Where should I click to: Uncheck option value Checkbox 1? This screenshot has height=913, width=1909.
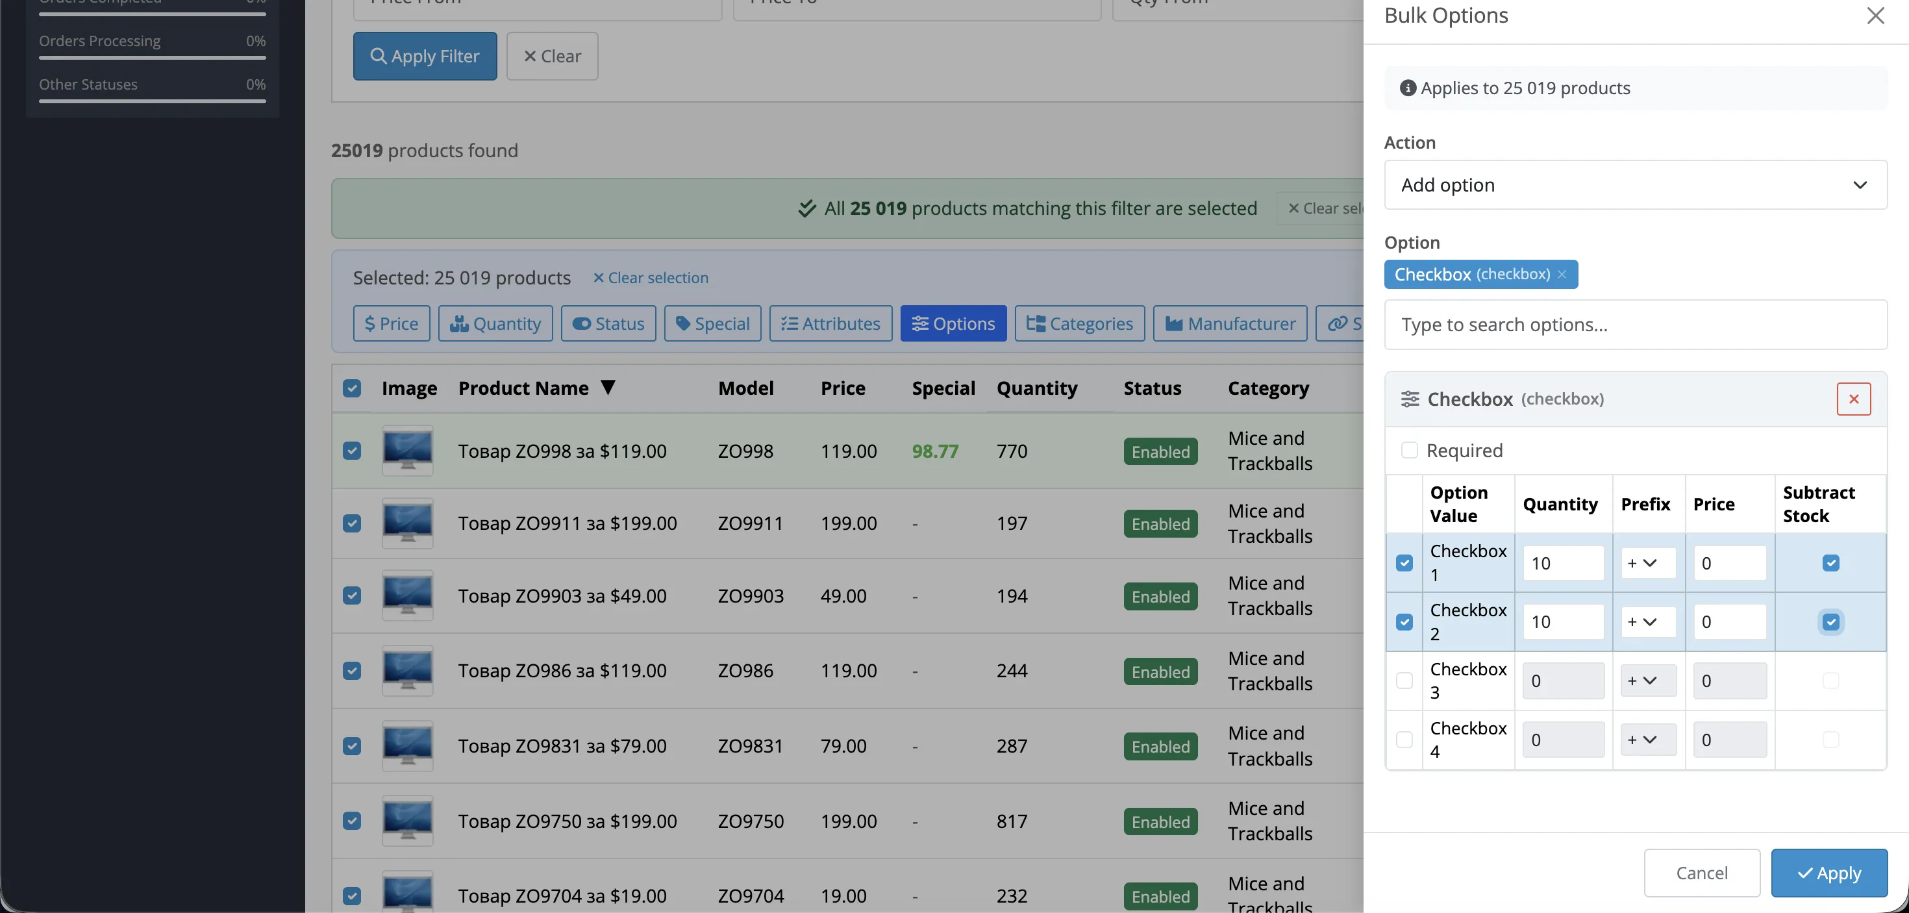tap(1404, 563)
